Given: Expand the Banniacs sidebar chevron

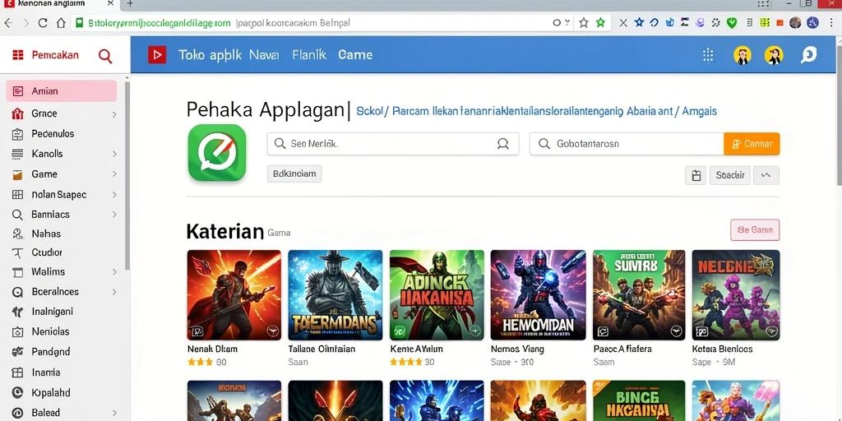Looking at the screenshot, I should point(114,215).
